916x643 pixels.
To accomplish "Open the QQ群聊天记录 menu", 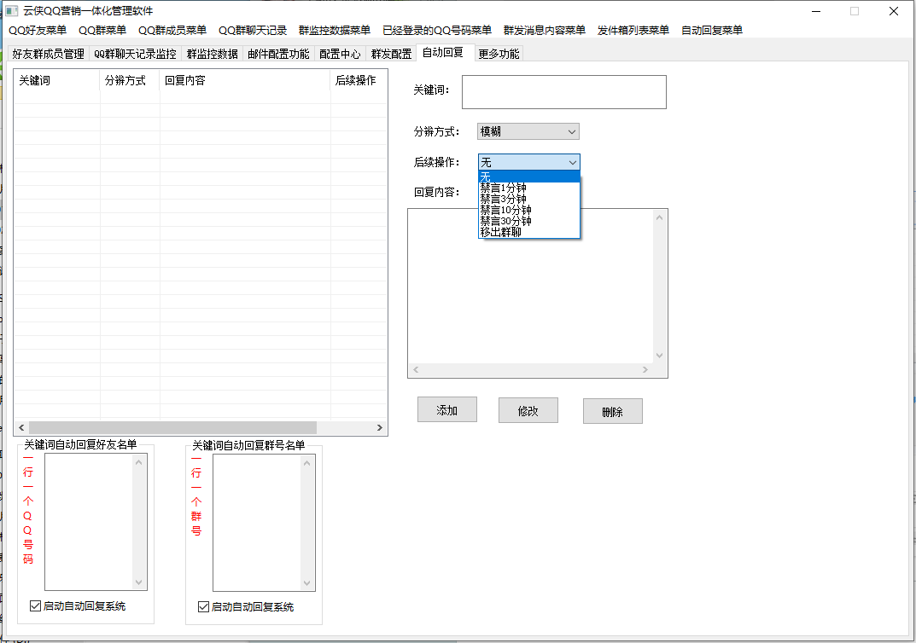I will click(x=253, y=31).
